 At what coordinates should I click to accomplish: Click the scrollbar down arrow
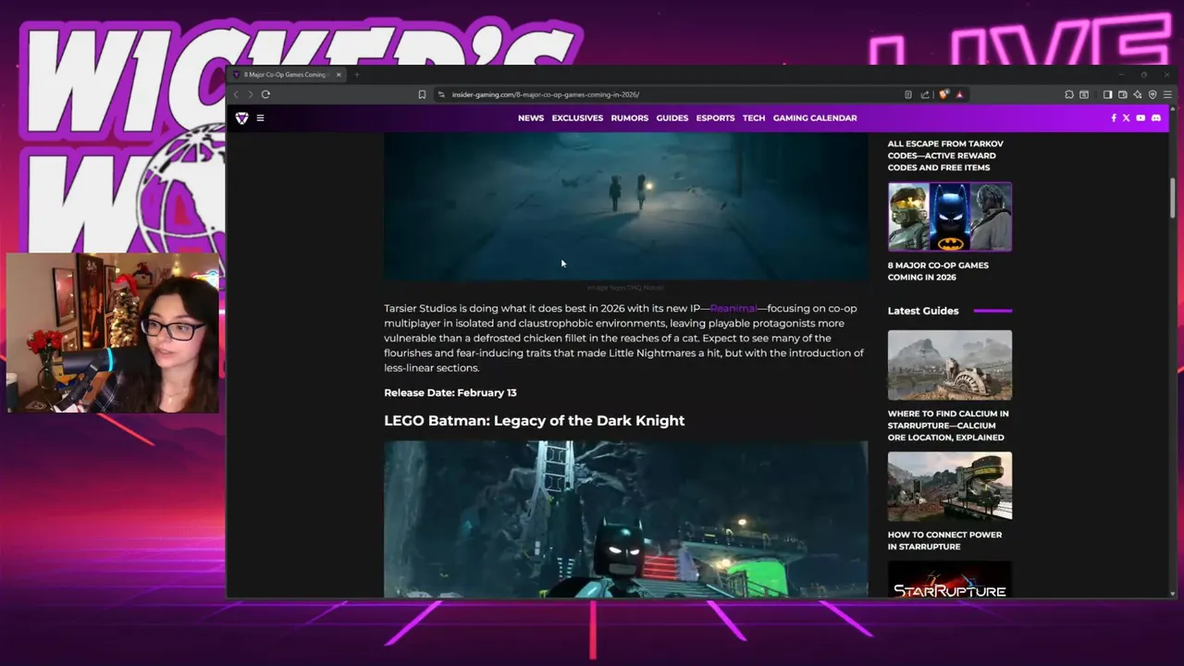coord(1173,593)
